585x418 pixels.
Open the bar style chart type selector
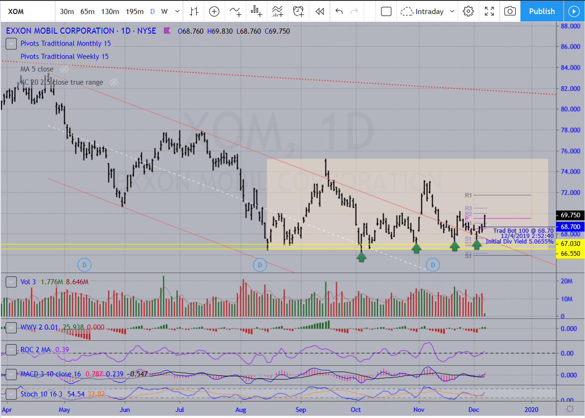point(194,11)
